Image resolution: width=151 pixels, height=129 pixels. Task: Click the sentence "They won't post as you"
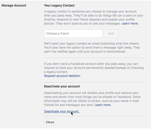pos(79,24)
